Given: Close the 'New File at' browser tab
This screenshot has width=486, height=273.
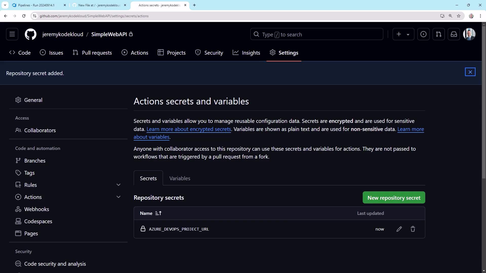Looking at the screenshot, I should (x=125, y=5).
